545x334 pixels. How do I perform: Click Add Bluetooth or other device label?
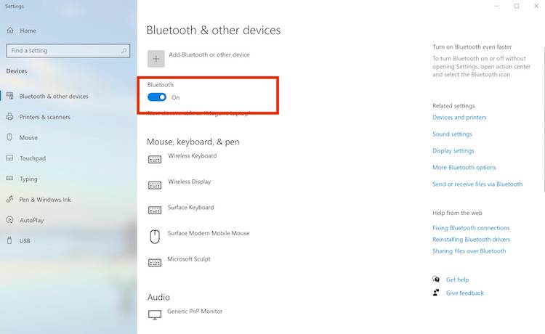[x=209, y=54]
